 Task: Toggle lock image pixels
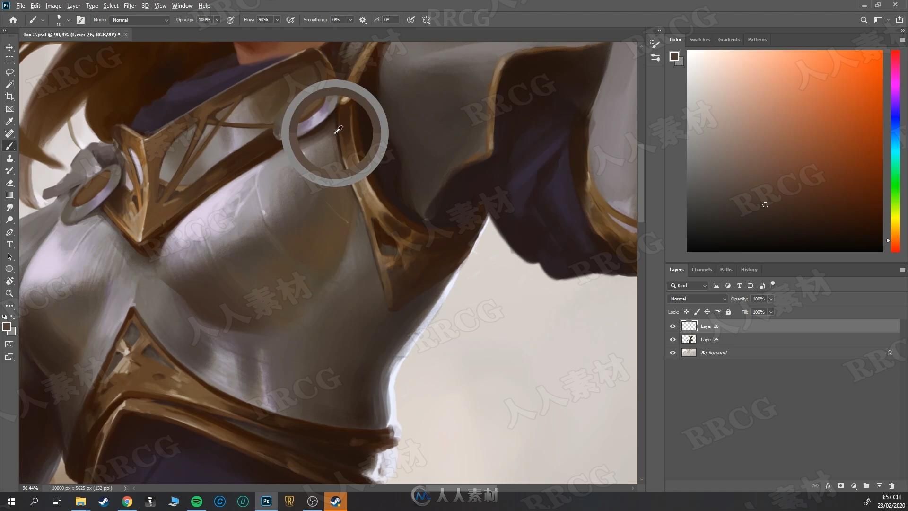(697, 312)
